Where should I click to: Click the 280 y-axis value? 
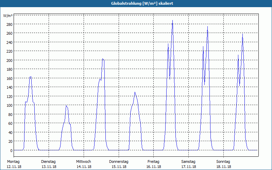(x=10, y=24)
